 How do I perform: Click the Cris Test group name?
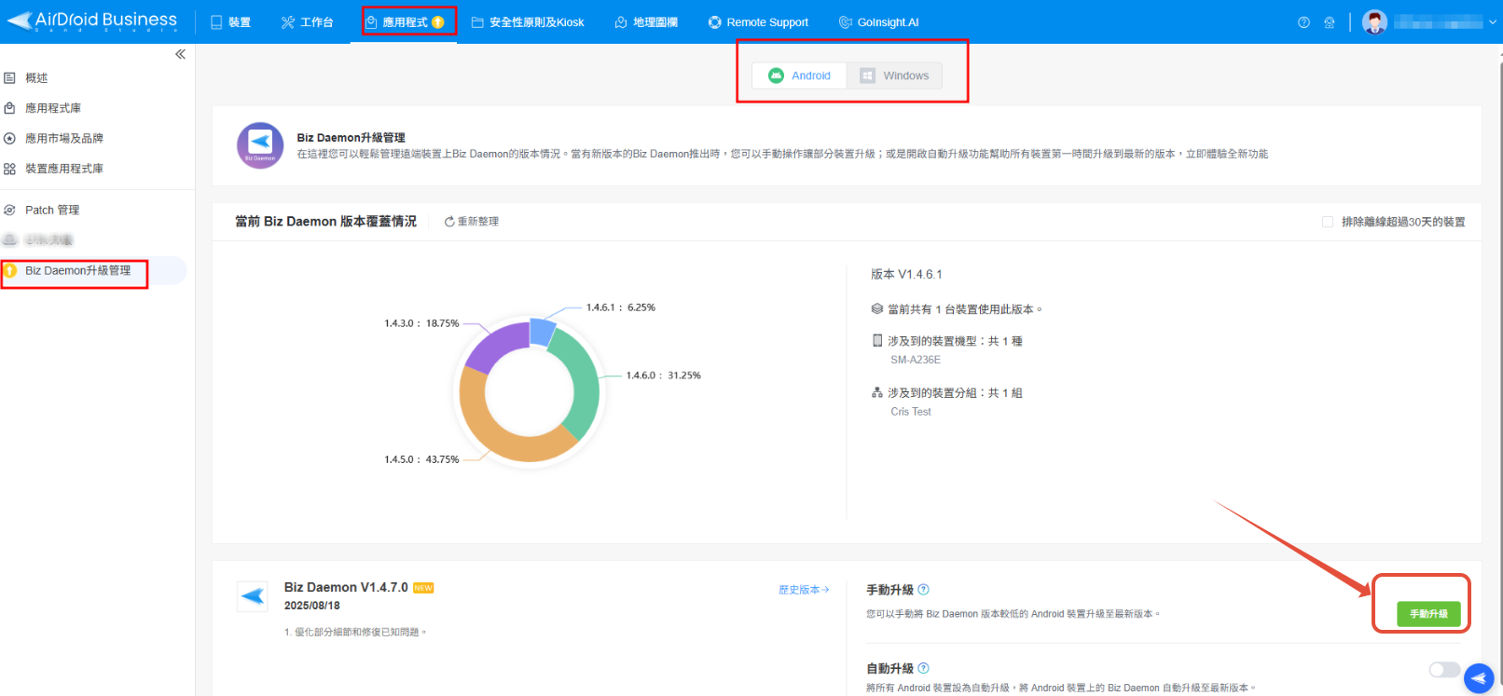pyautogui.click(x=911, y=412)
